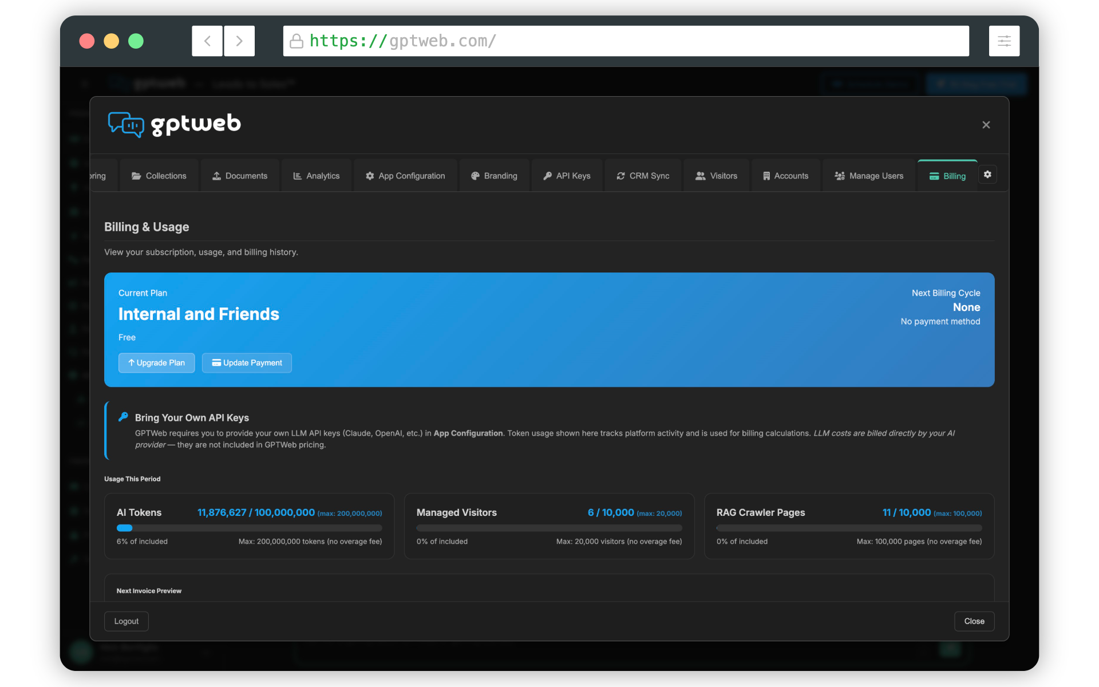Click the Upgrade Plan button
The width and height of the screenshot is (1099, 687).
pyautogui.click(x=156, y=363)
